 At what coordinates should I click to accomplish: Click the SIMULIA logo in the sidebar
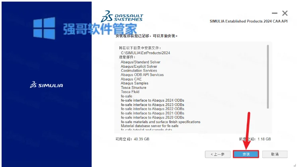(46, 84)
